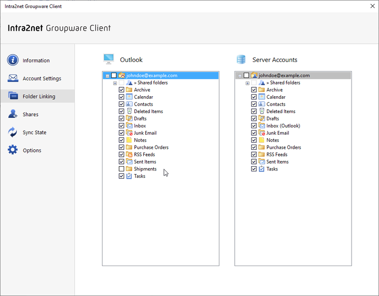This screenshot has width=379, height=296.
Task: Select Server Accounts Inbox (Outlook) label
Action: [x=283, y=126]
